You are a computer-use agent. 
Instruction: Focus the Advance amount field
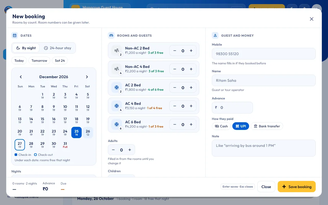pyautogui.click(x=232, y=108)
